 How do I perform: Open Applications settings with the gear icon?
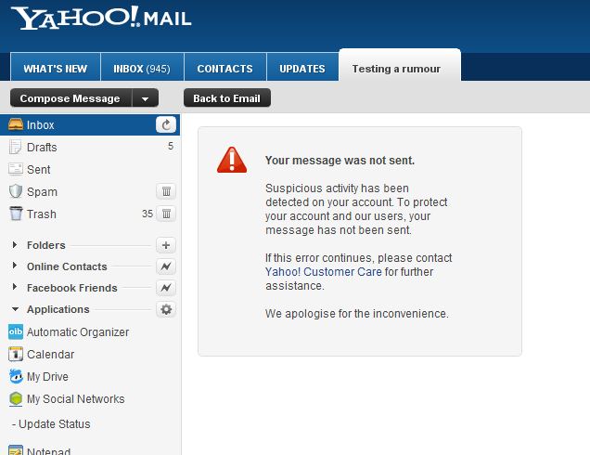coord(166,309)
